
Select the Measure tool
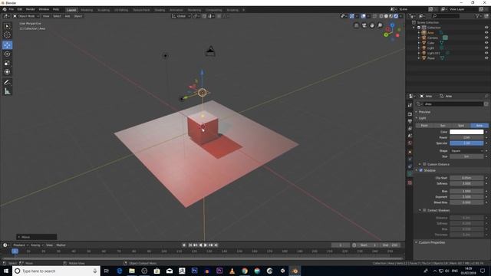(7, 91)
